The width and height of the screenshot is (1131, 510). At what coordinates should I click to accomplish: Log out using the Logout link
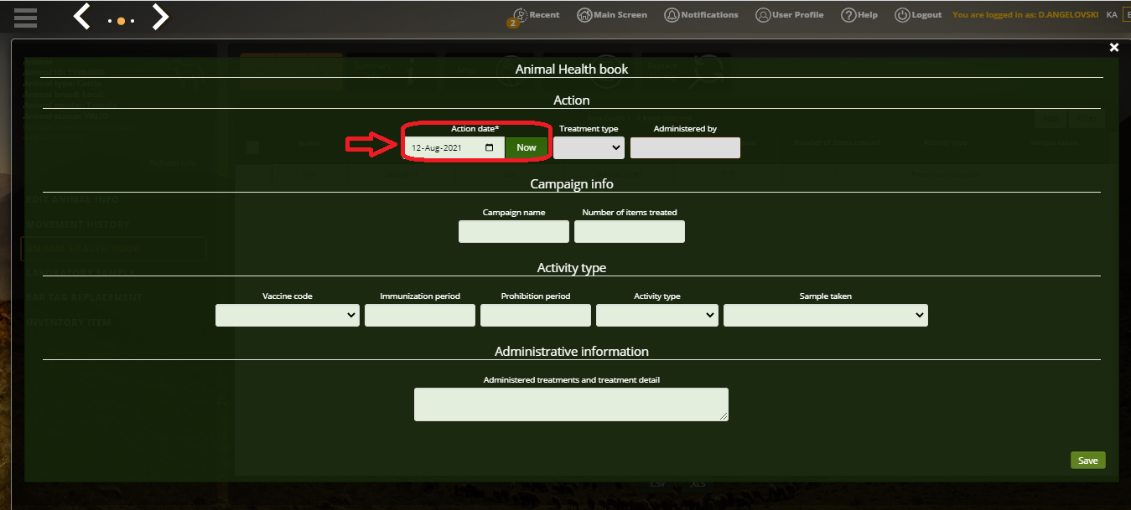tap(918, 15)
